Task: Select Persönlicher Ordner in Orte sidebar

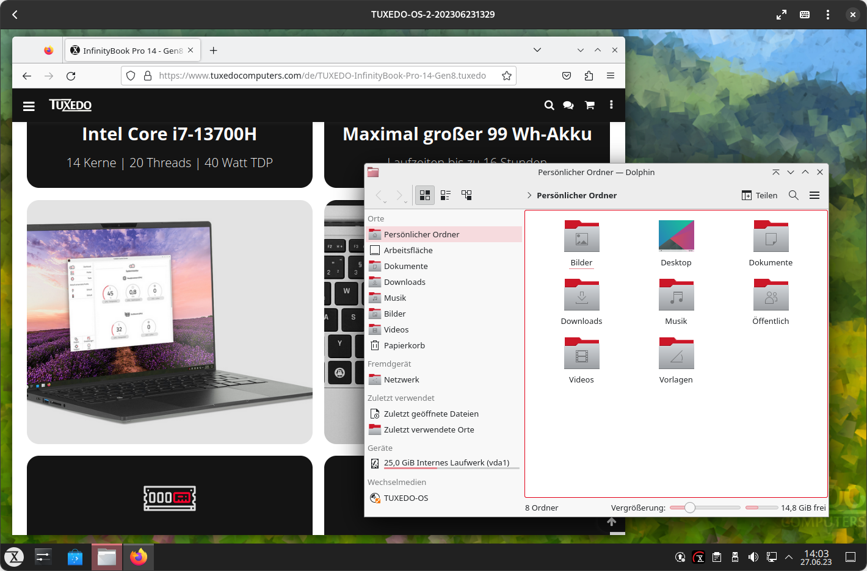Action: click(x=444, y=234)
